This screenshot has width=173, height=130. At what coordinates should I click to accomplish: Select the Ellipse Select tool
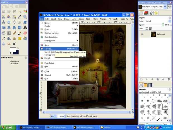coord(9,11)
